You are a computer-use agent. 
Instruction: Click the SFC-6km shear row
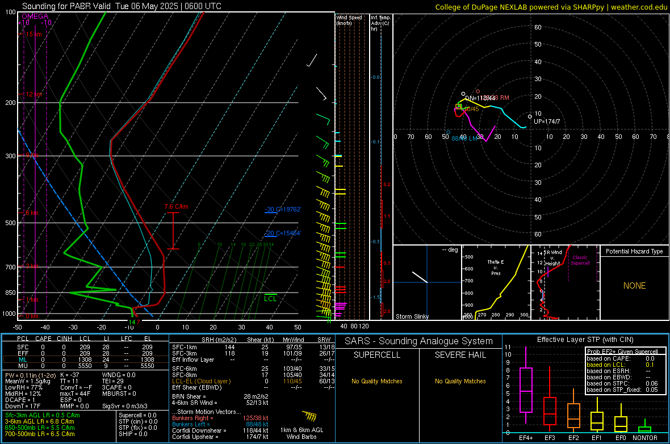pos(253,369)
